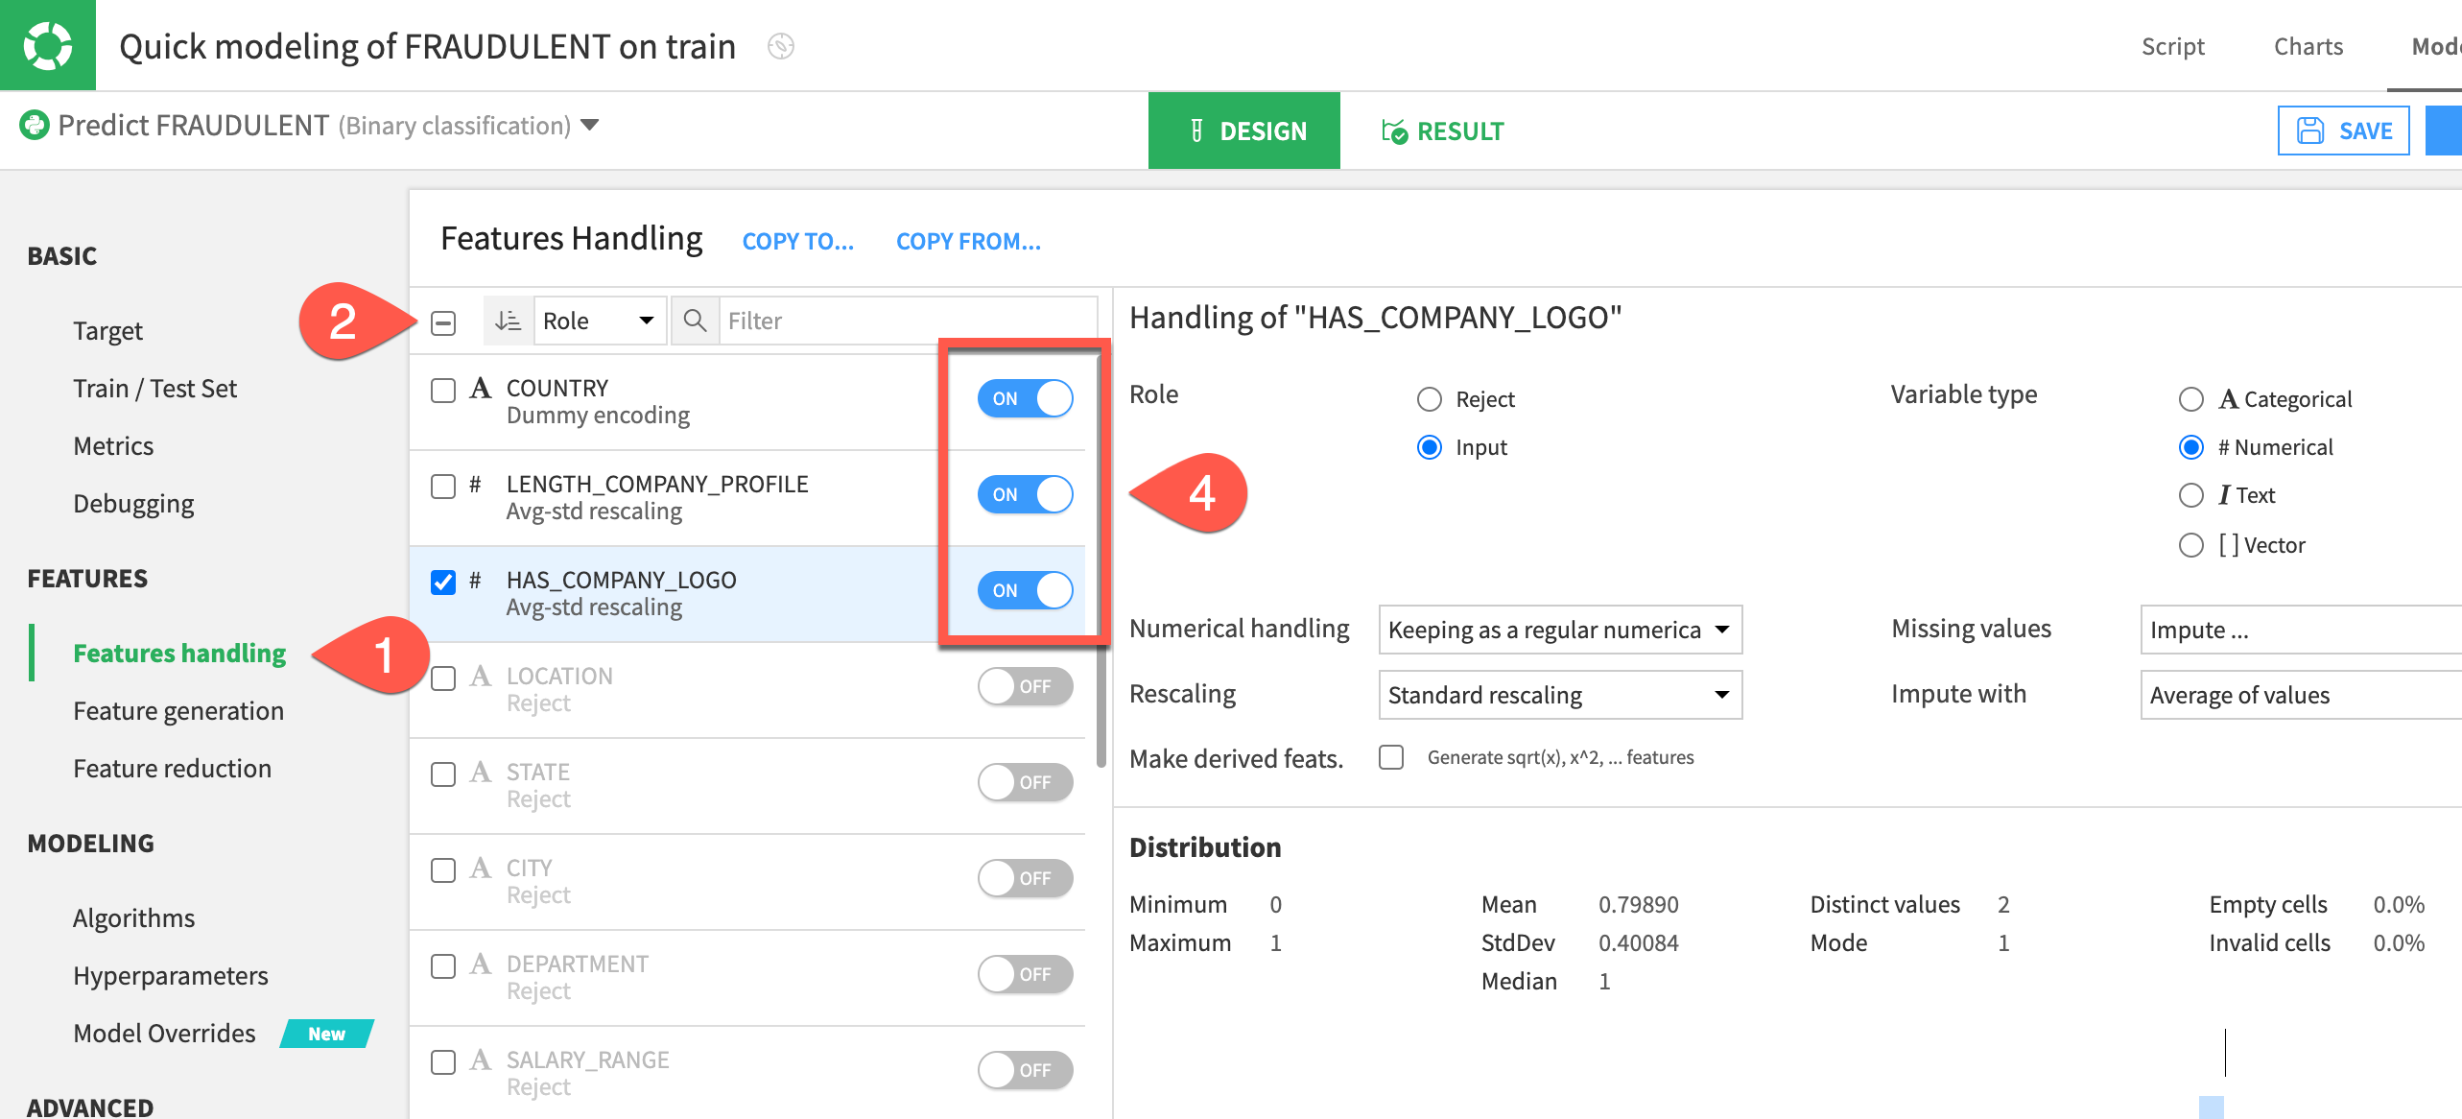Viewport: 2462px width, 1119px height.
Task: Click the COPY TO... link
Action: pyautogui.click(x=797, y=241)
